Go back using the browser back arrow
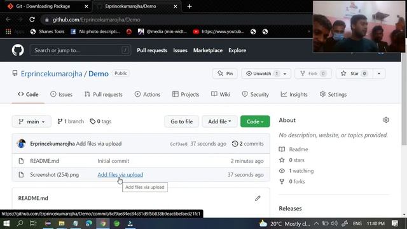Image resolution: width=407 pixels, height=229 pixels. pos(8,20)
